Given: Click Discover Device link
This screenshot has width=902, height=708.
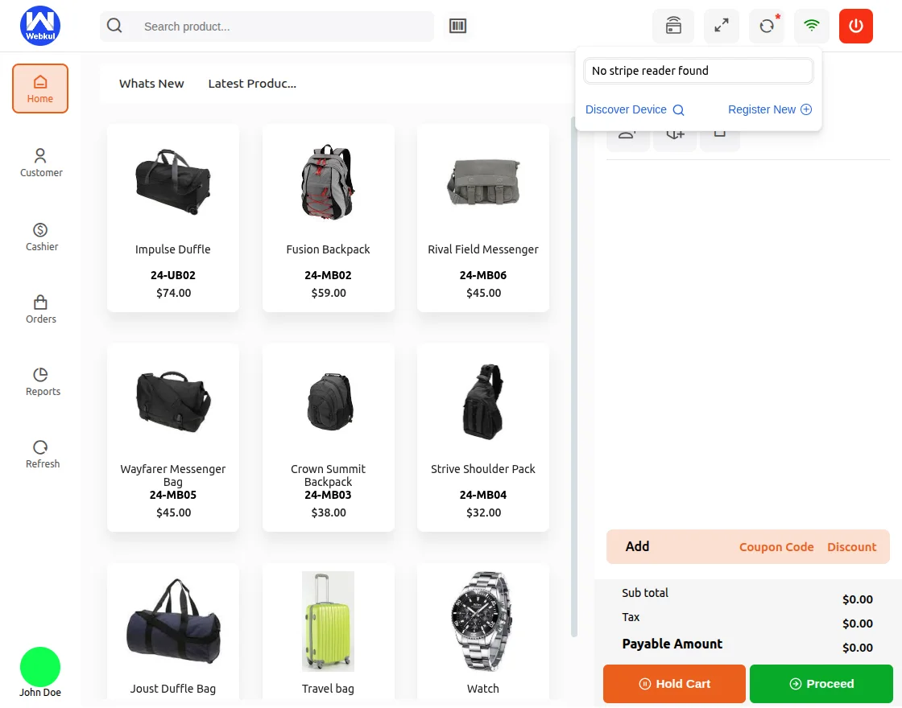Looking at the screenshot, I should pyautogui.click(x=635, y=109).
